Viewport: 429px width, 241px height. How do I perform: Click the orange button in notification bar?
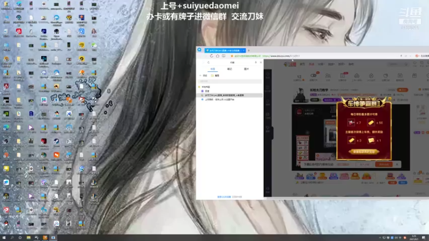pos(383,164)
